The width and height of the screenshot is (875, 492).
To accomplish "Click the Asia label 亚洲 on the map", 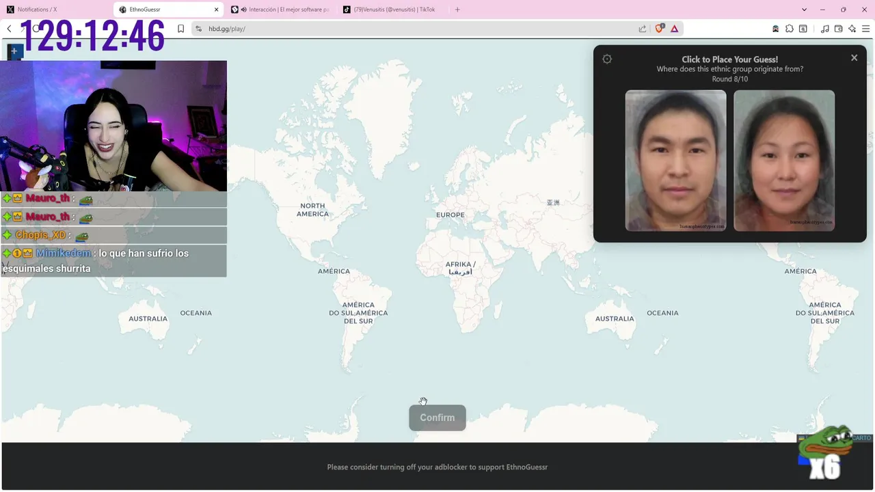I will point(553,203).
